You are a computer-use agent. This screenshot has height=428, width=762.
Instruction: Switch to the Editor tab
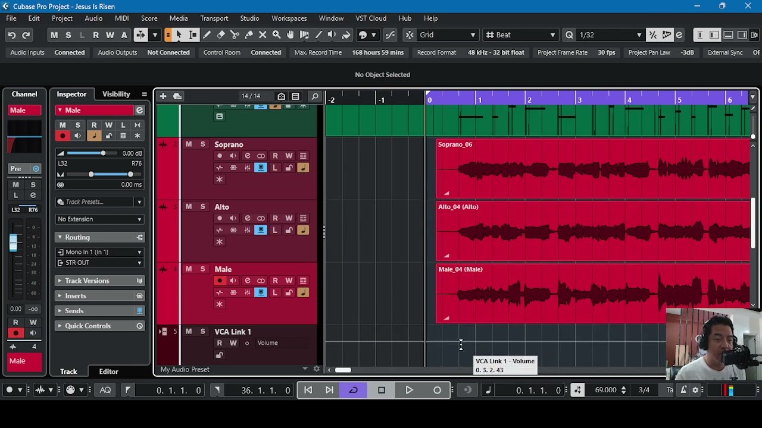pos(109,372)
